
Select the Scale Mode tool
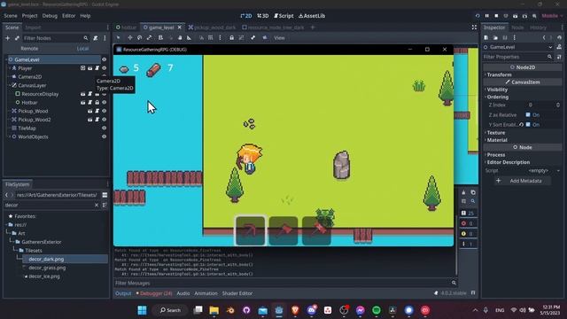(x=150, y=37)
